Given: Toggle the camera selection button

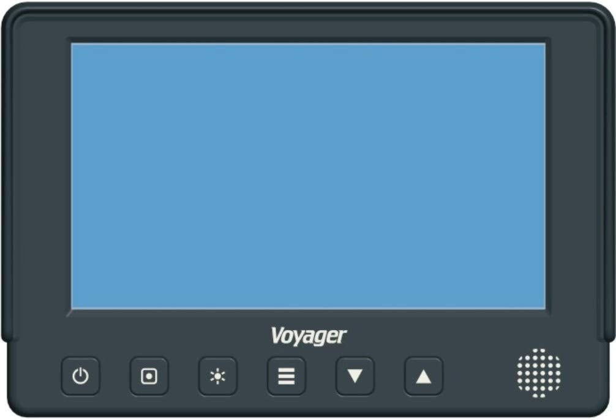Looking at the screenshot, I should (x=149, y=375).
